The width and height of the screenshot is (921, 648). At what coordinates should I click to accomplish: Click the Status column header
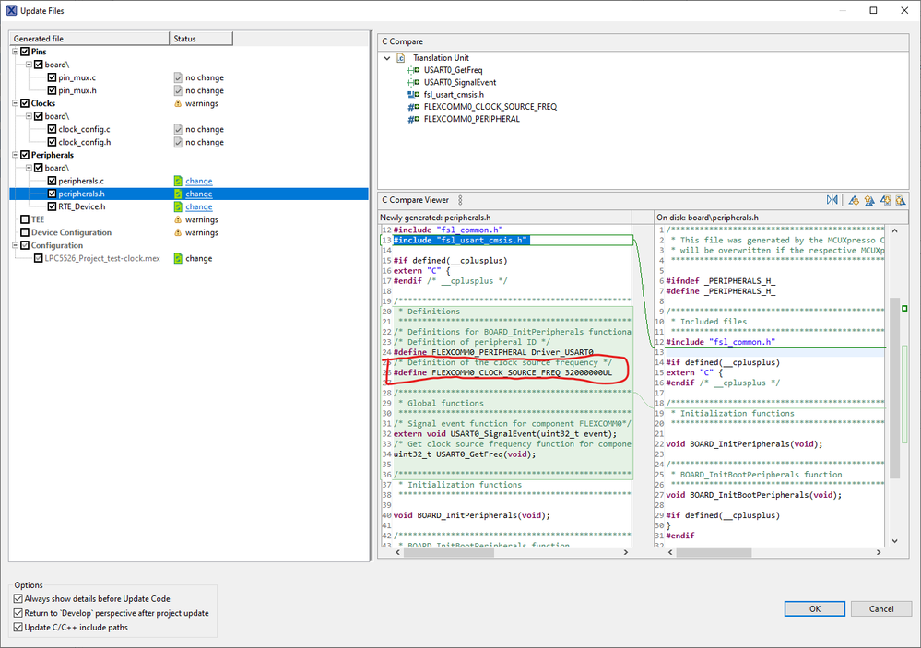201,39
